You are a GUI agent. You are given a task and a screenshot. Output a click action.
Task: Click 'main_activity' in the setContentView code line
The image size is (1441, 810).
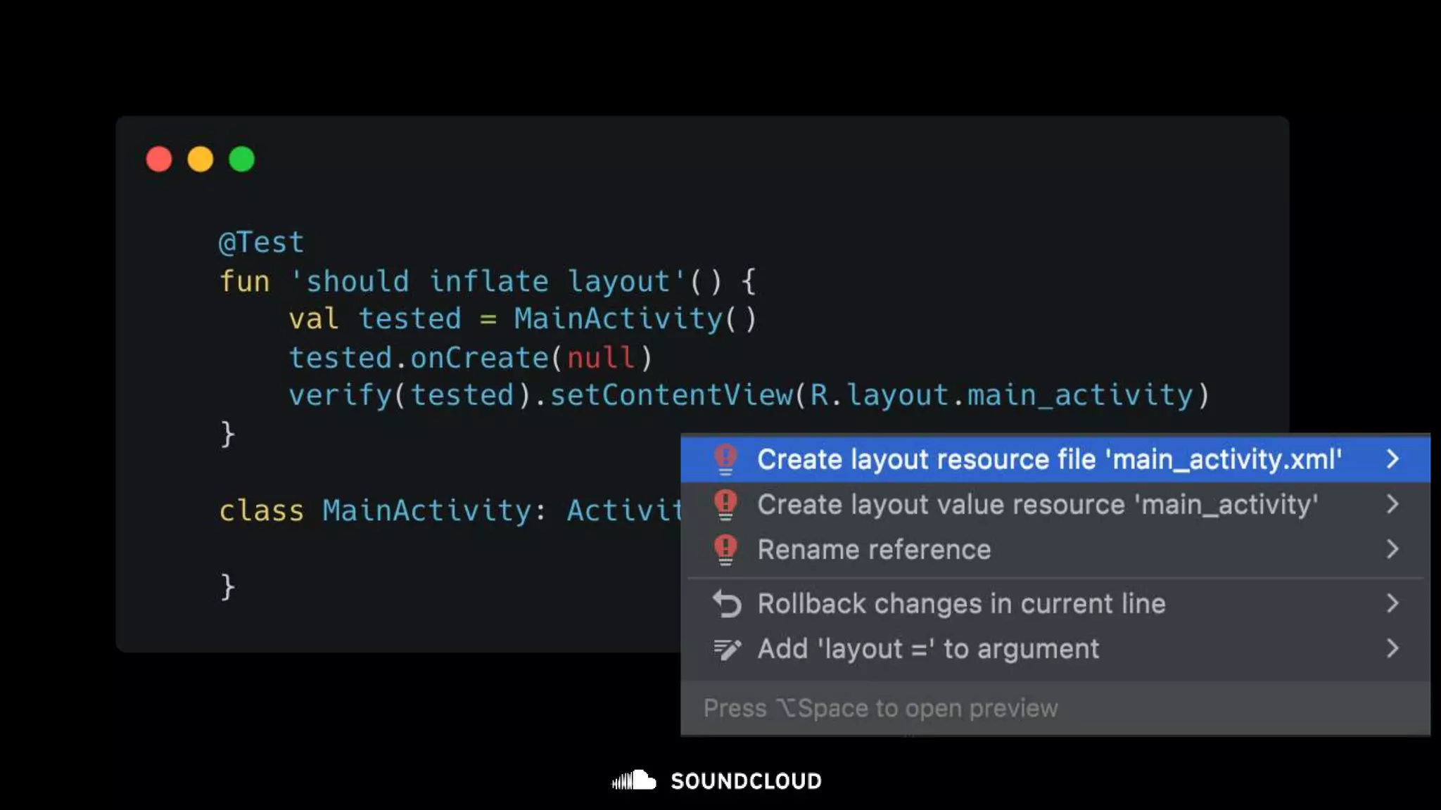click(x=1080, y=395)
